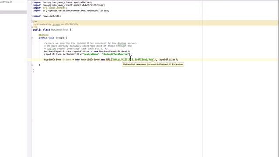
Task: Collapse the Javadoc comment at its opening line
Action: [x=32, y=21]
